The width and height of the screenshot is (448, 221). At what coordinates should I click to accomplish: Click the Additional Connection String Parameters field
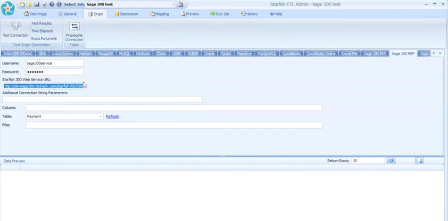tap(102, 99)
